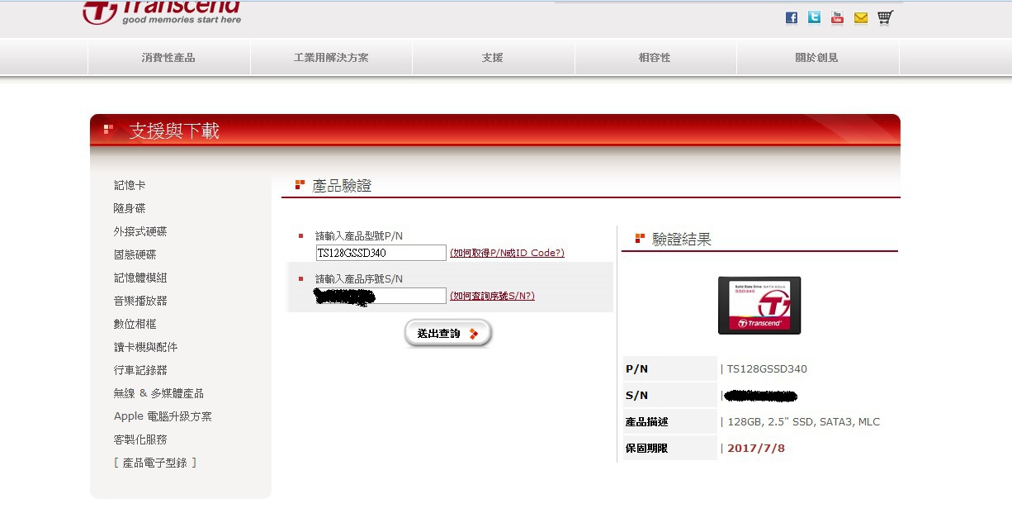Open Transcend's Facebook page icon

pyautogui.click(x=792, y=17)
